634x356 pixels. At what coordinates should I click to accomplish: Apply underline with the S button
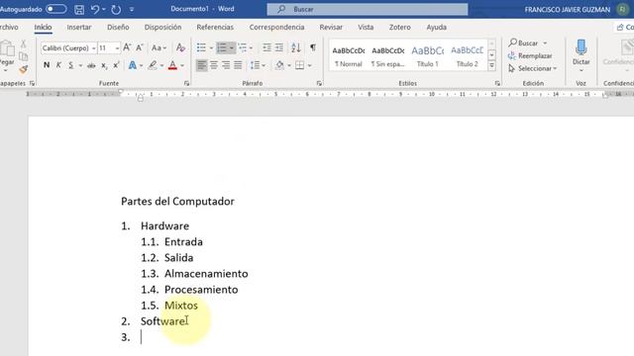coord(70,65)
